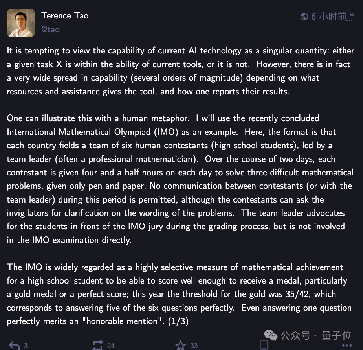Open the three-dot more options menu
The height and width of the screenshot is (350, 363).
click(346, 346)
